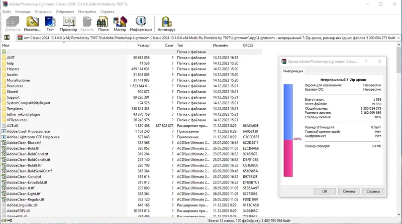Open the Файл menu
The height and width of the screenshot is (224, 402).
pyautogui.click(x=7, y=12)
